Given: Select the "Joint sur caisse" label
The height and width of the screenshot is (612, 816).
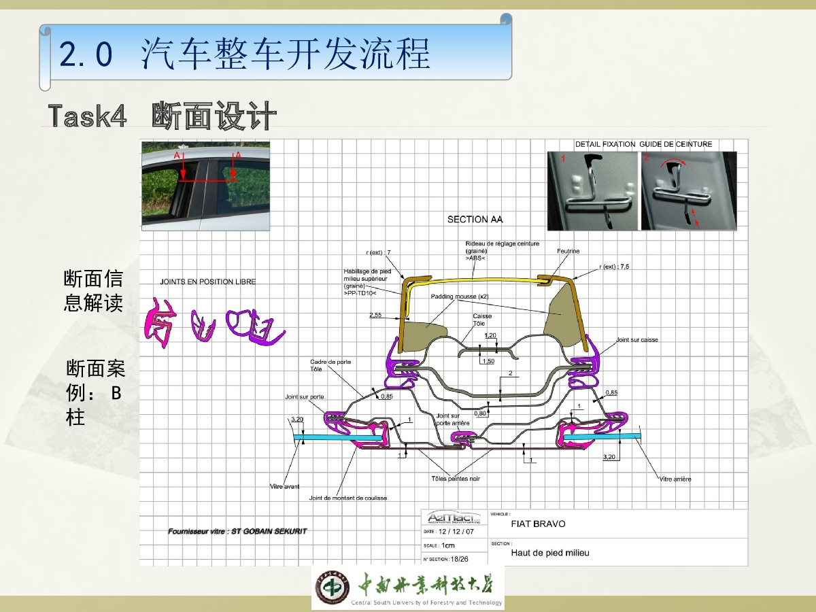Looking at the screenshot, I should tap(637, 339).
